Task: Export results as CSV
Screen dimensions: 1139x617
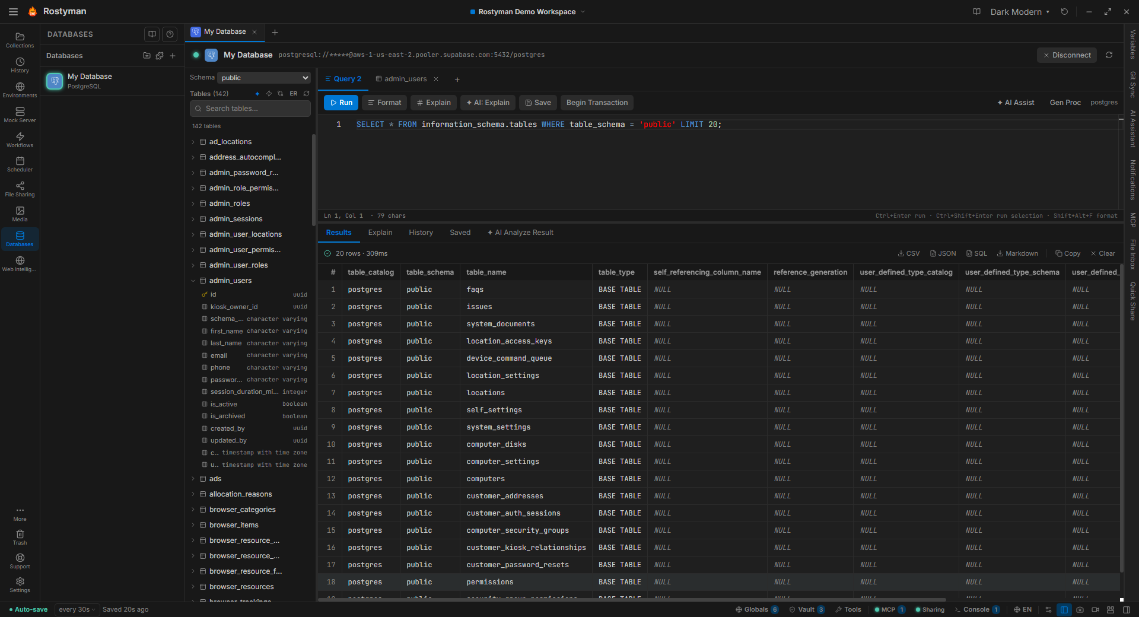Action: [909, 253]
